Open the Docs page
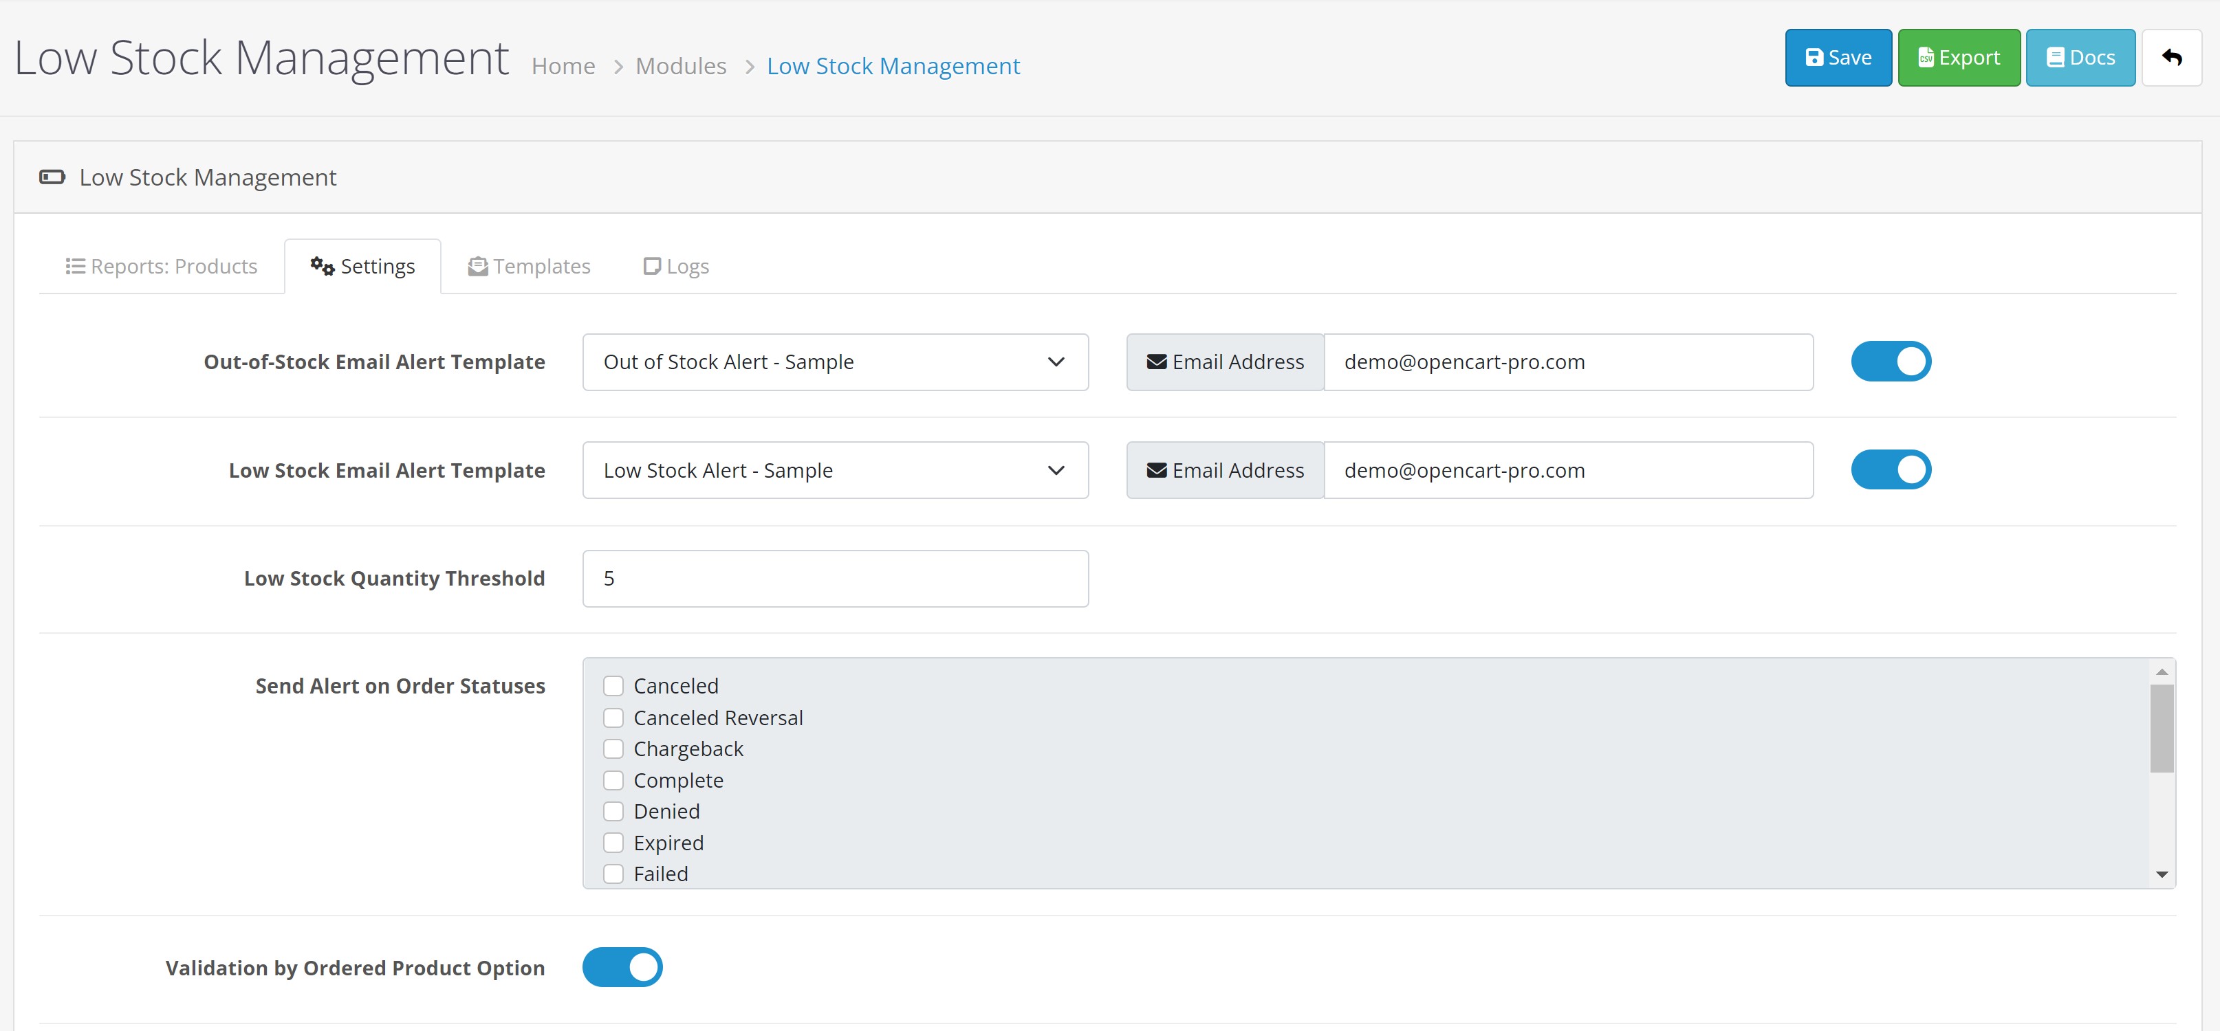This screenshot has height=1031, width=2220. click(2080, 58)
